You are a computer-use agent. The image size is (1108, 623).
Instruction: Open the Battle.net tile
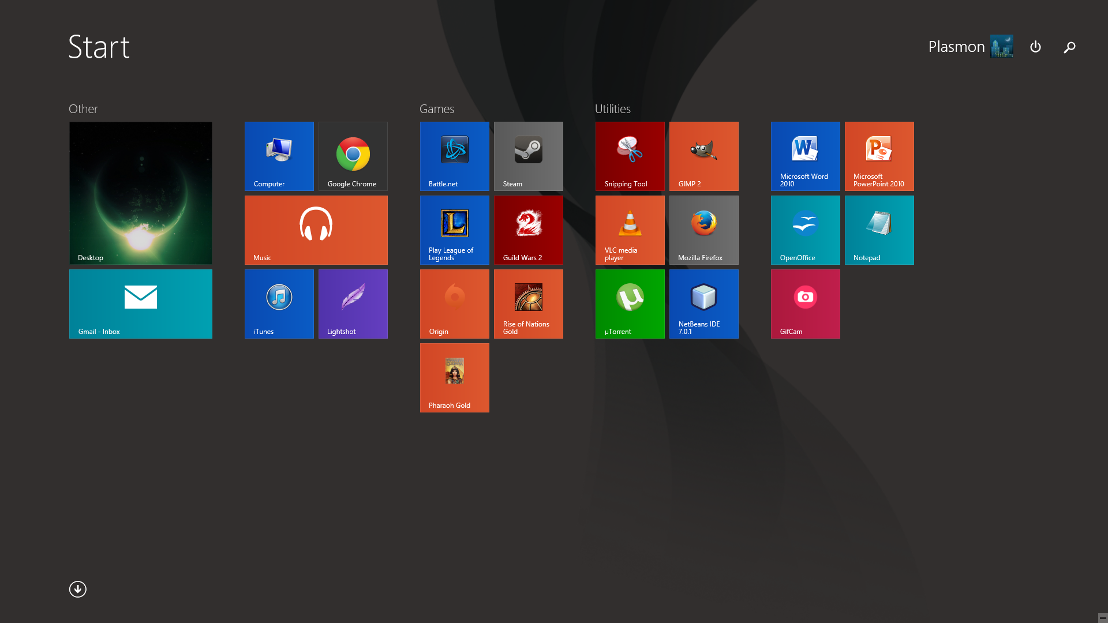click(x=454, y=156)
